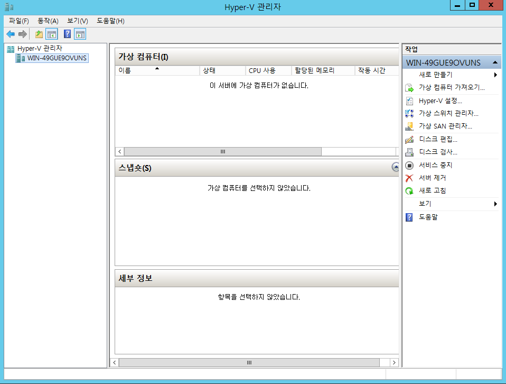
Task: Sort by the 상태 column header
Action: pos(223,70)
